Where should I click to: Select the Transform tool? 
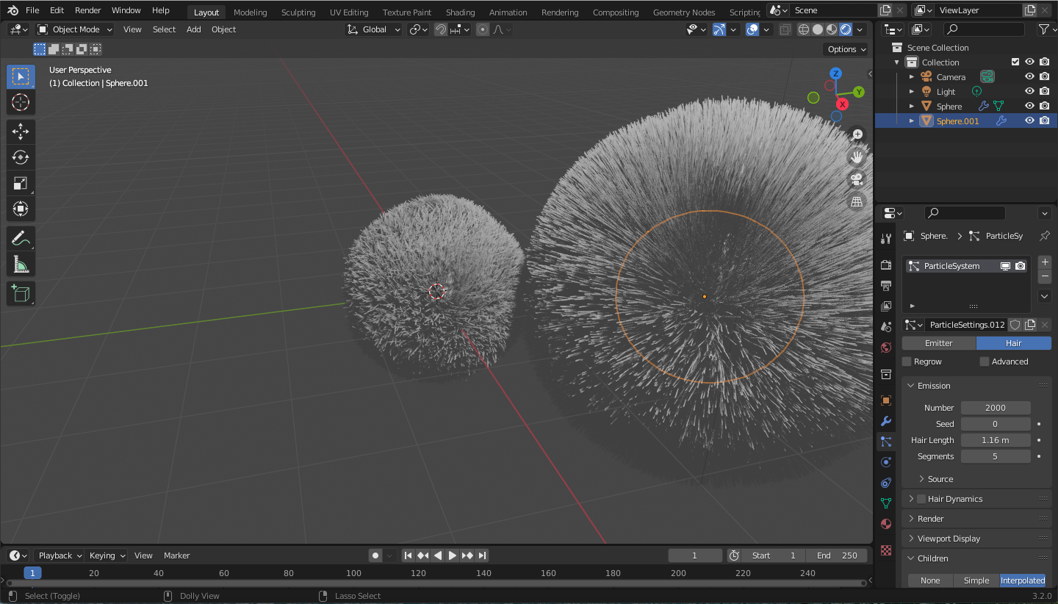point(21,209)
